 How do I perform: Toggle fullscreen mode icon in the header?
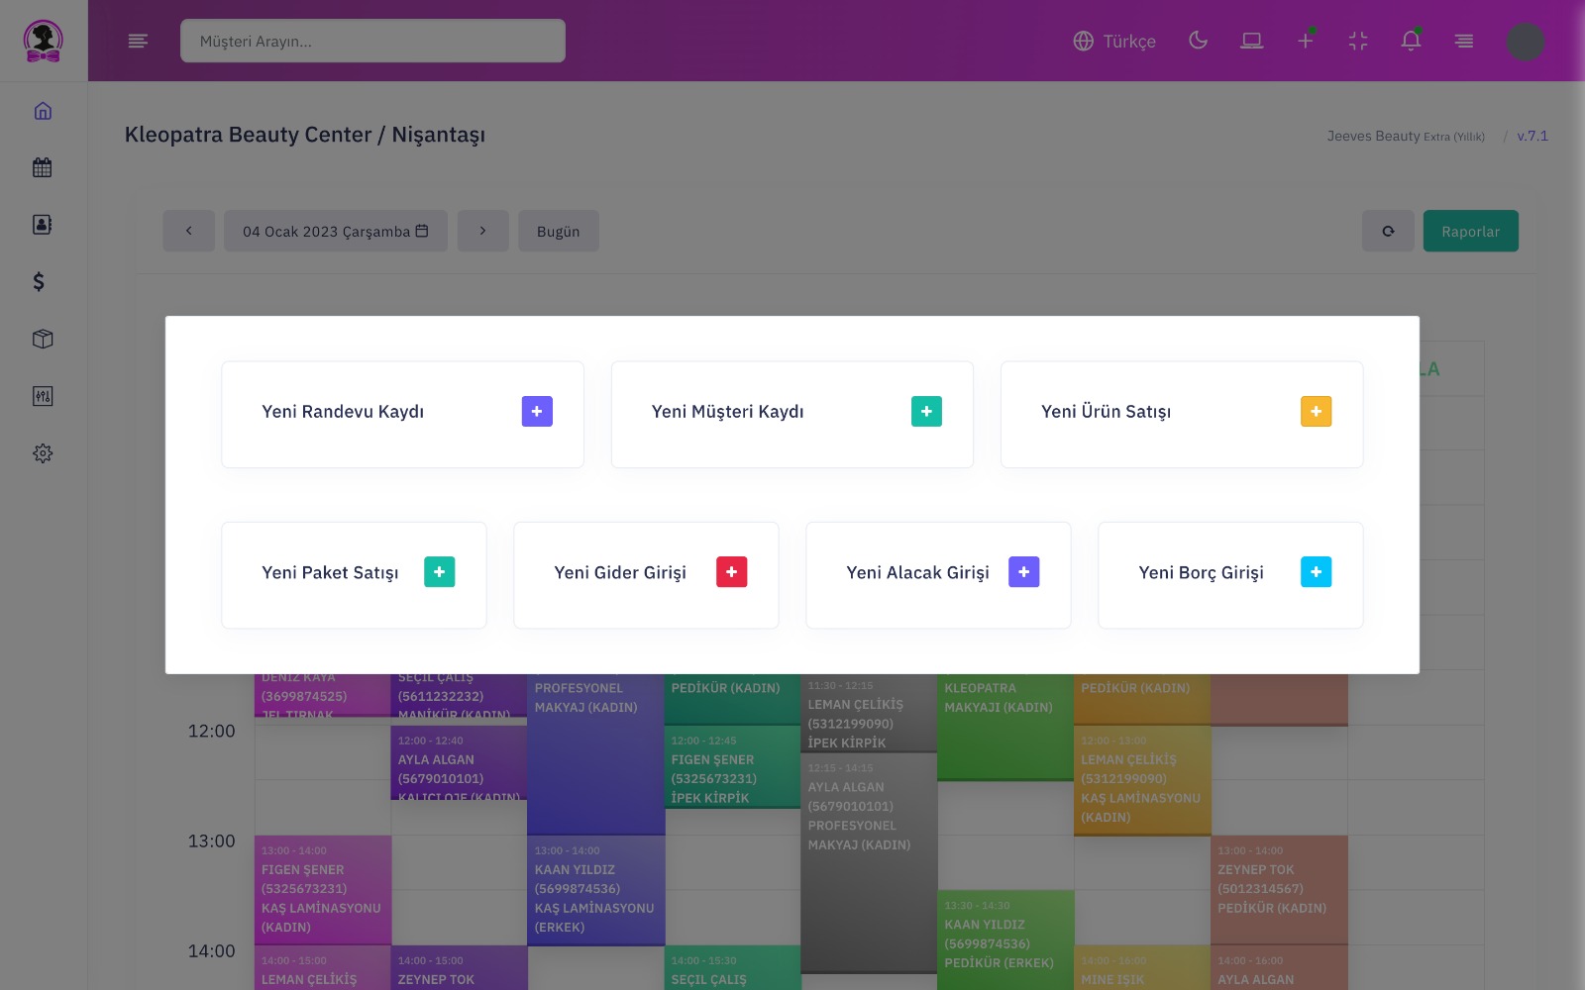(x=1357, y=41)
